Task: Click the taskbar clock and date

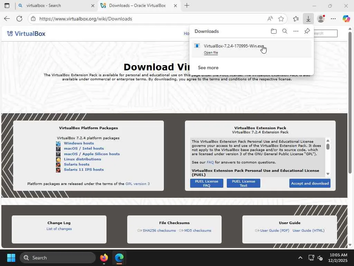Action: [338, 258]
